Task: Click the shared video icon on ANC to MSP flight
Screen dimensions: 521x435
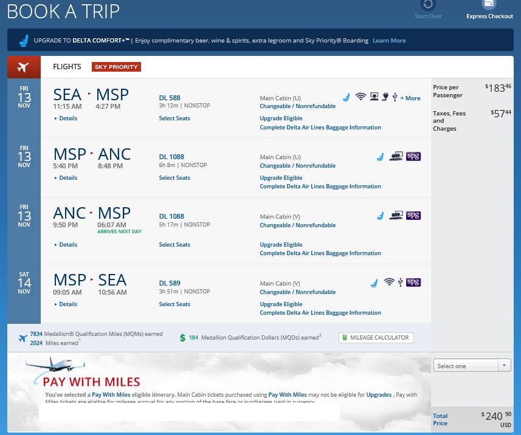Action: click(x=396, y=216)
